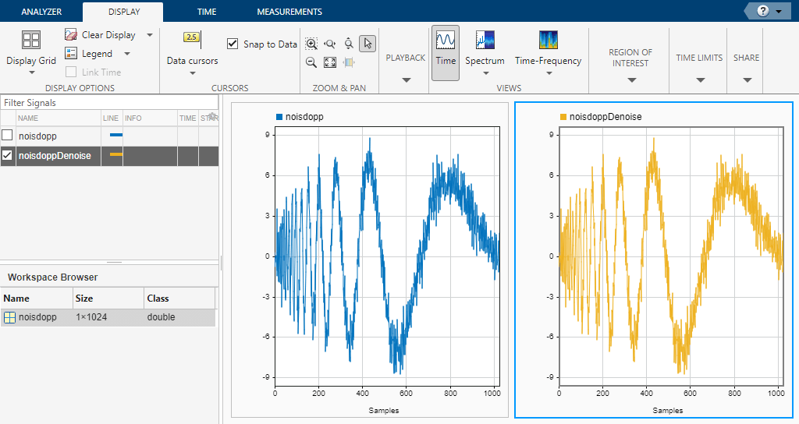Select the Zoom Out tool
The width and height of the screenshot is (799, 424).
311,62
